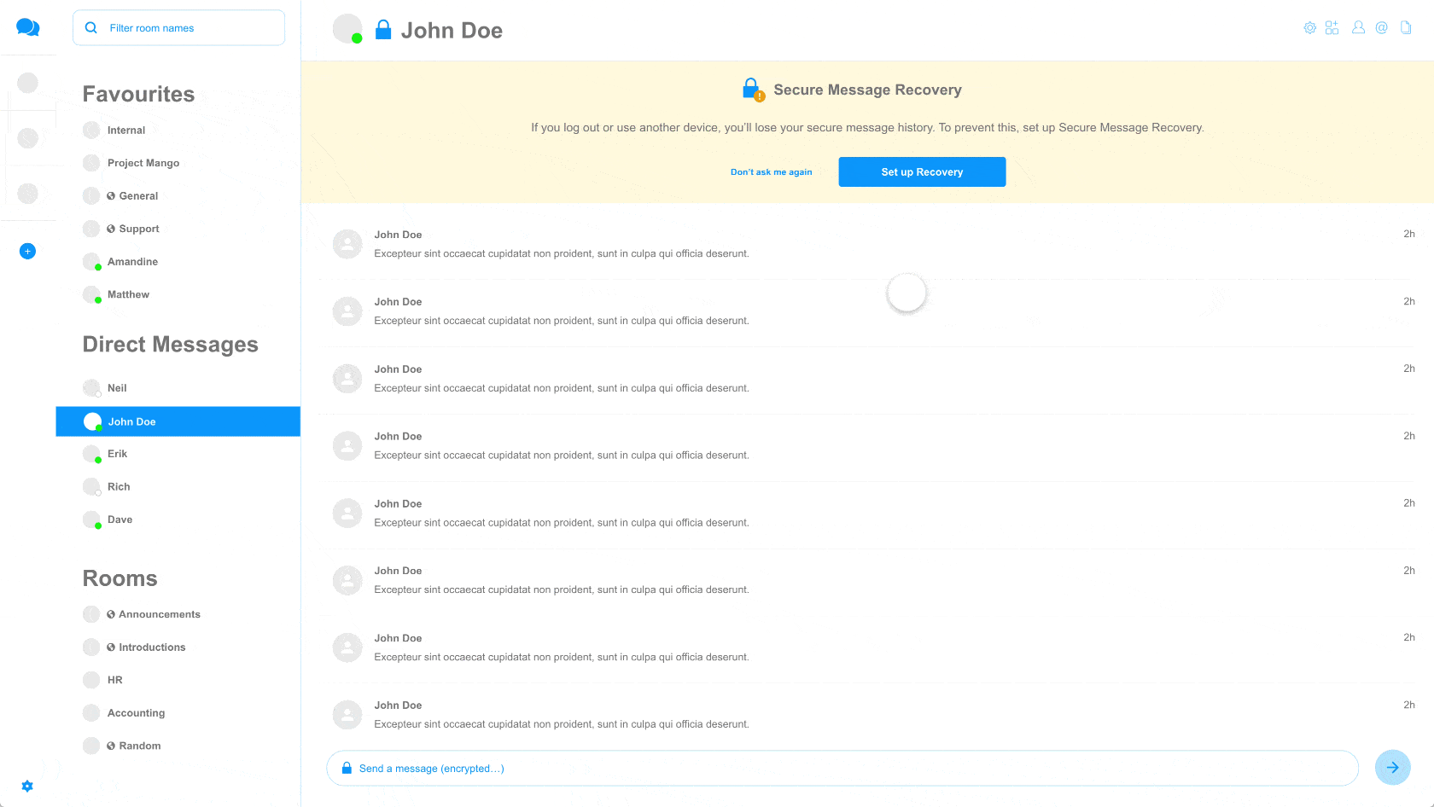Click the chat bubbles app logo
This screenshot has height=807, width=1434.
[27, 27]
